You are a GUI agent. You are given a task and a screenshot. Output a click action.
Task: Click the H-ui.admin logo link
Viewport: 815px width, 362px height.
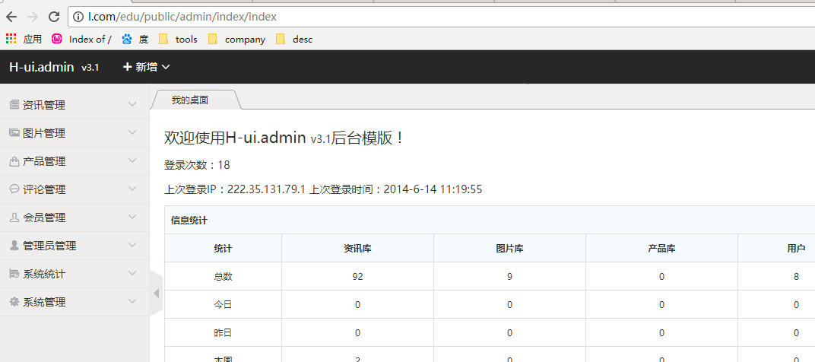click(42, 67)
